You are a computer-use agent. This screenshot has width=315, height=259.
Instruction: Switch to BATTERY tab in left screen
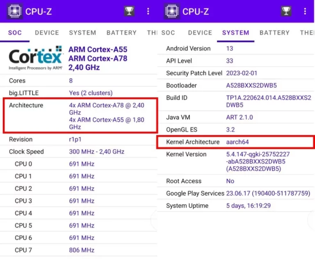click(x=121, y=33)
